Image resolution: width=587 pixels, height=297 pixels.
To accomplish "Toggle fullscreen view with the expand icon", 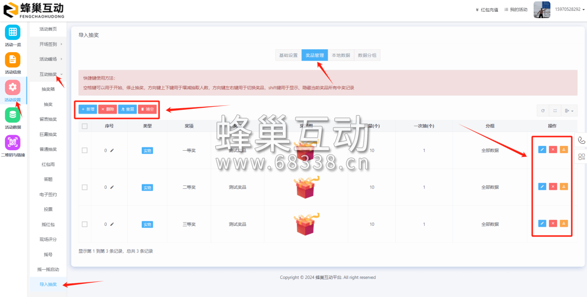I will [x=554, y=110].
